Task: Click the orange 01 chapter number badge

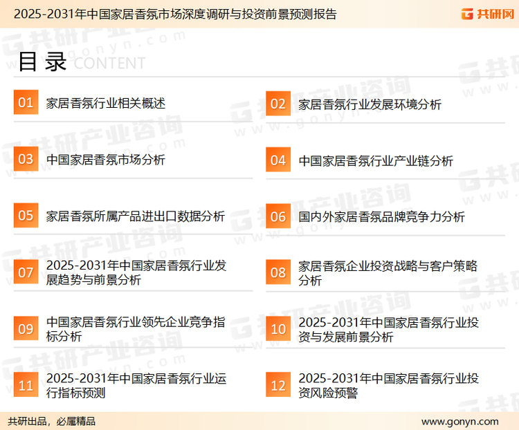Action: pos(26,102)
